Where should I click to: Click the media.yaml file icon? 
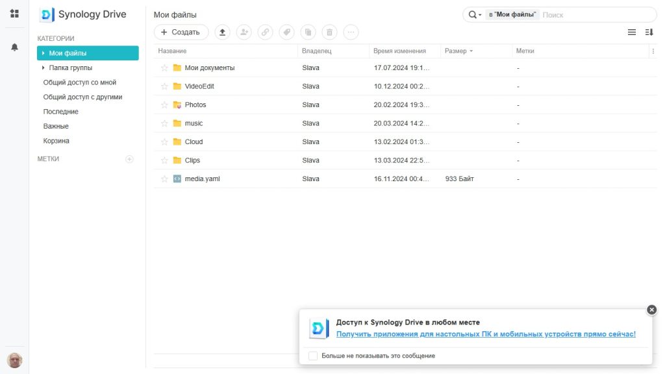coord(177,179)
